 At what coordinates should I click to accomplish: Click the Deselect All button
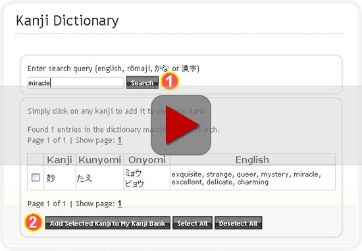pyautogui.click(x=238, y=223)
